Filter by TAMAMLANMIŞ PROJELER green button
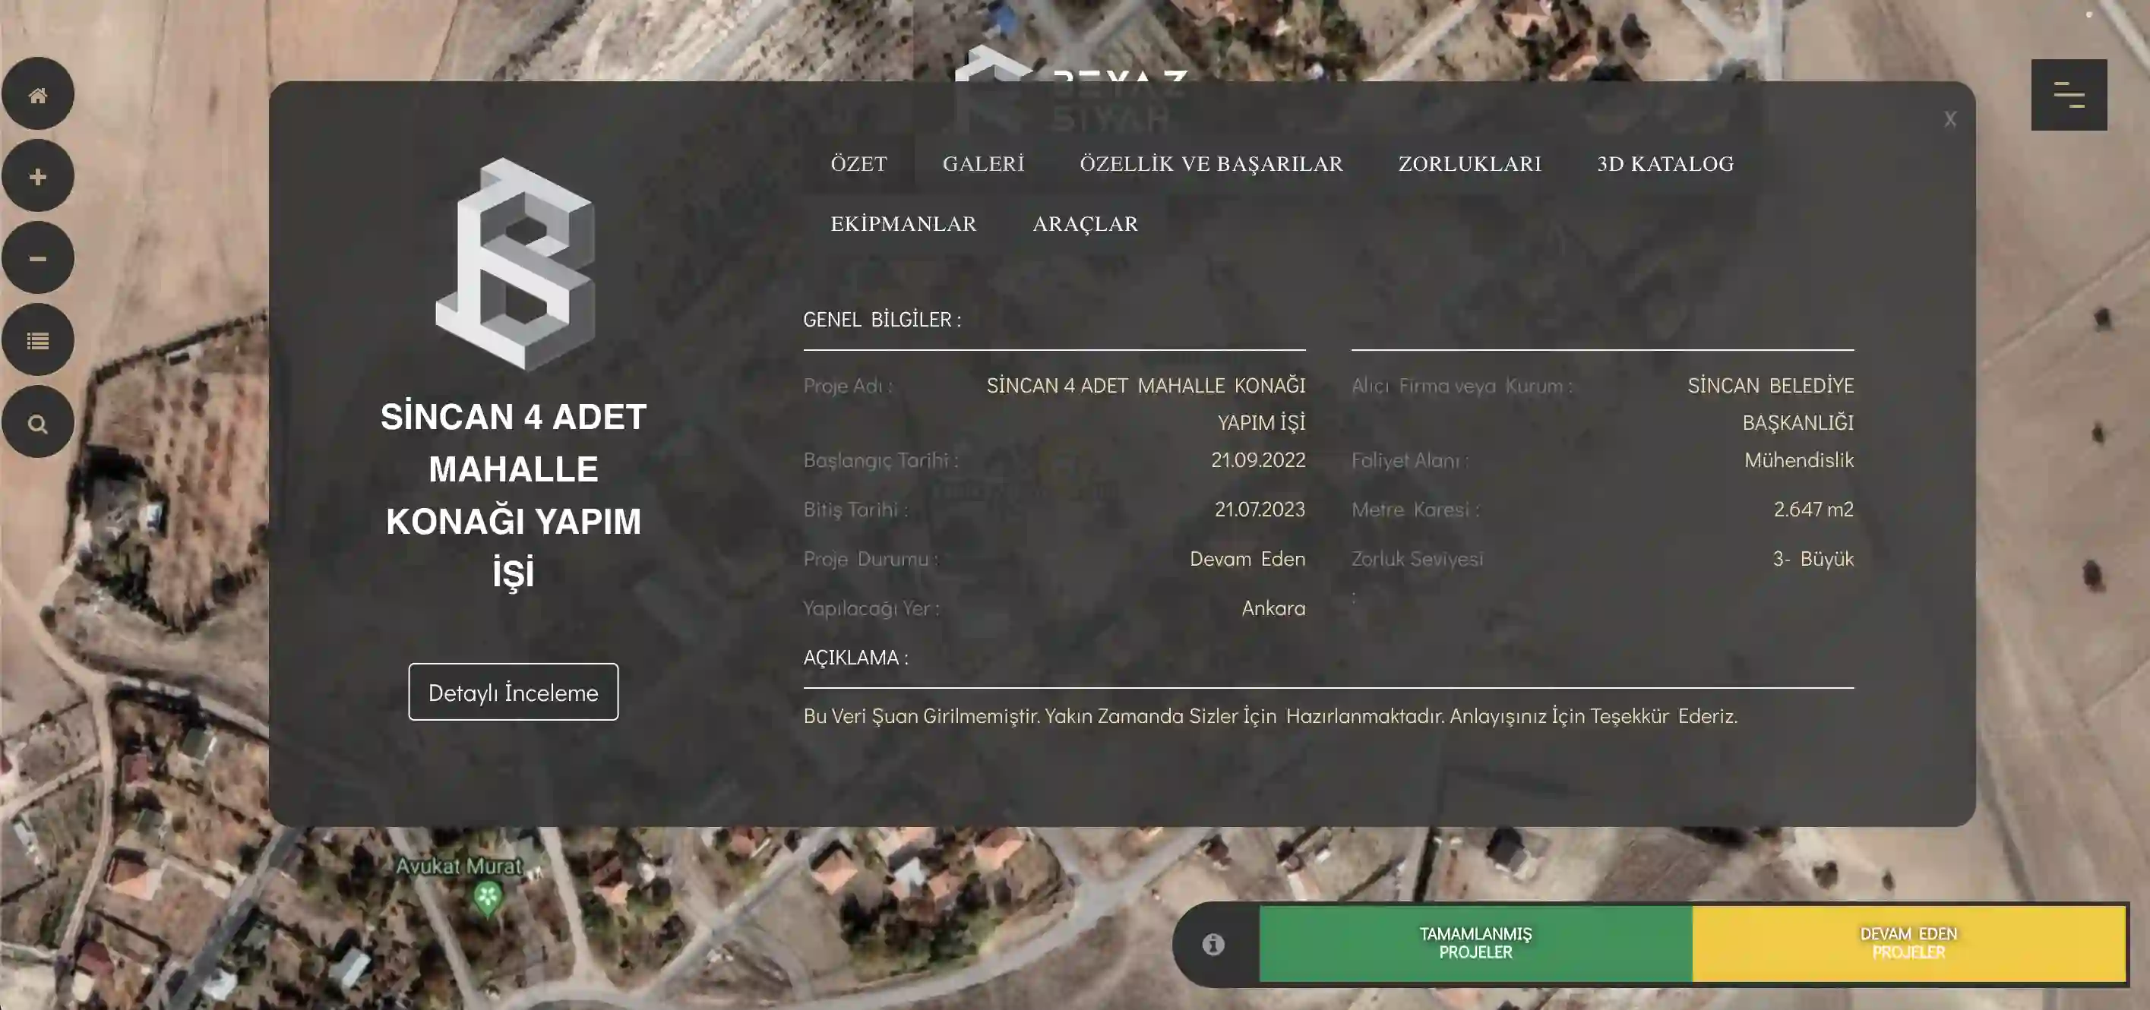The height and width of the screenshot is (1010, 2150). point(1475,943)
